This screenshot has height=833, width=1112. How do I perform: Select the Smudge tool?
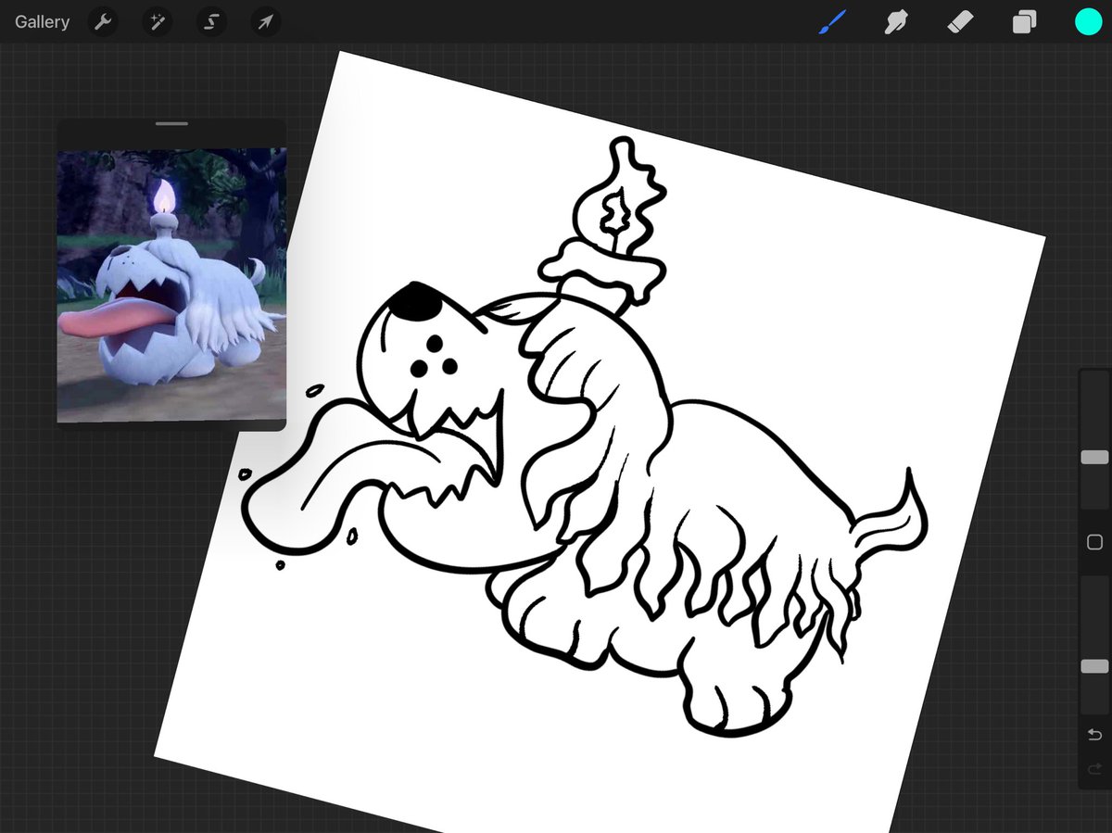coord(896,22)
